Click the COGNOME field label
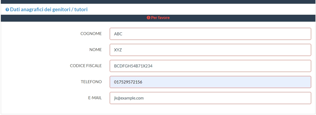 91,34
